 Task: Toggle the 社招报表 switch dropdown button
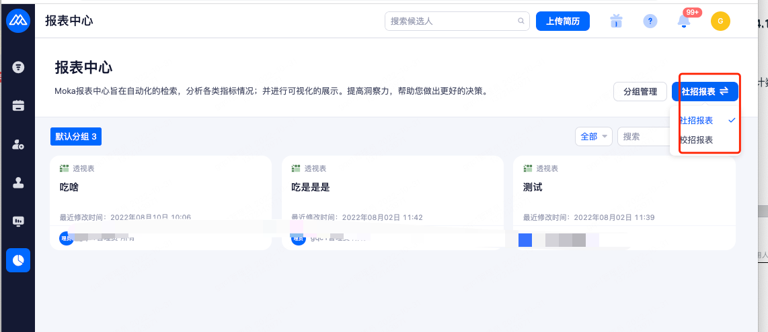coord(705,92)
